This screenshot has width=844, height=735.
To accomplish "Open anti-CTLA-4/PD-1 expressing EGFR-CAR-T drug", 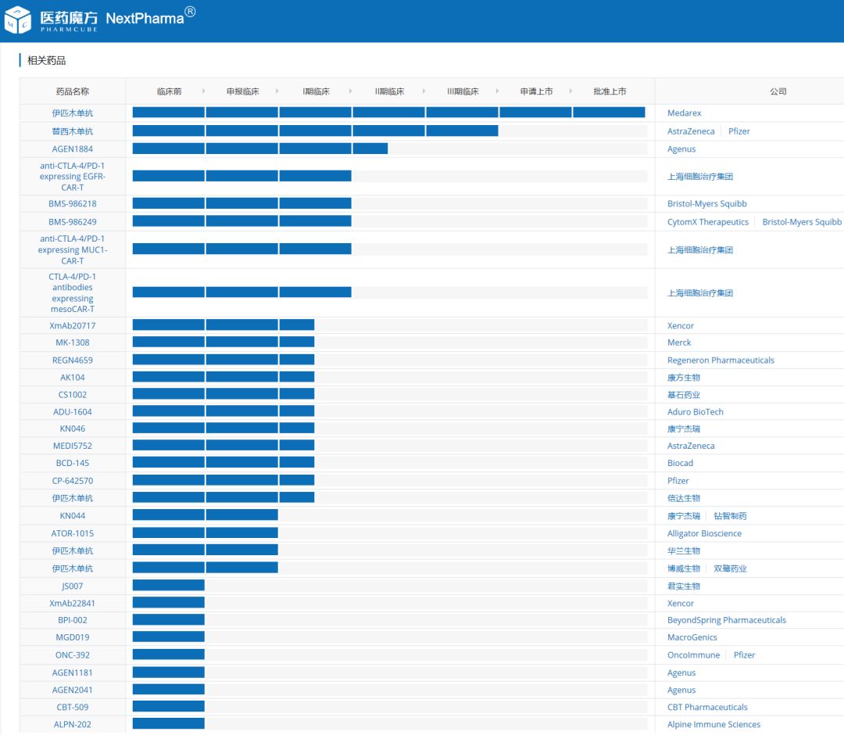I will tap(72, 177).
